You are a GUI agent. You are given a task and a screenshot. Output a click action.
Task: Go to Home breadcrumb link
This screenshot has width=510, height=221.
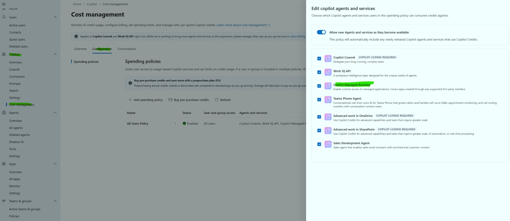pos(77,4)
